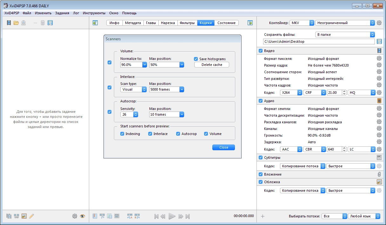Open the AAC audio codec dropdown
The width and height of the screenshot is (386, 225).
pos(291,149)
